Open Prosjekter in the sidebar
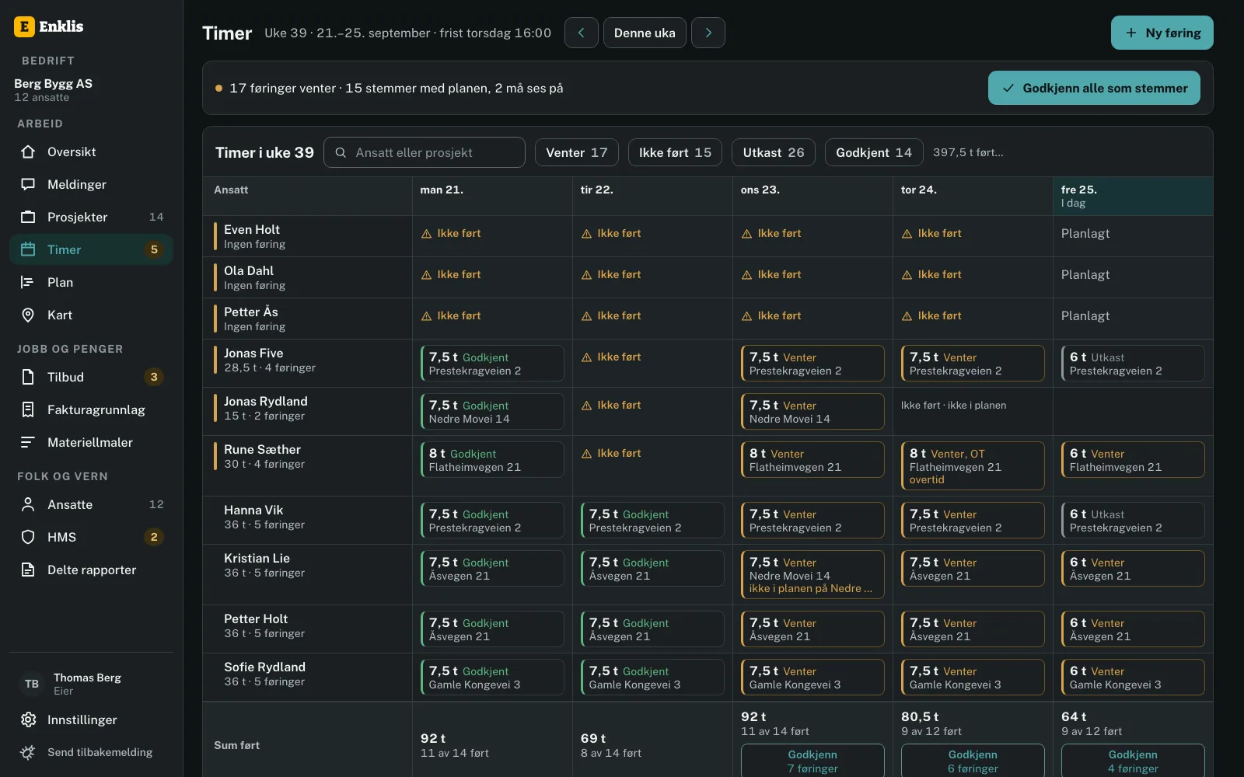The image size is (1244, 777). 91,217
